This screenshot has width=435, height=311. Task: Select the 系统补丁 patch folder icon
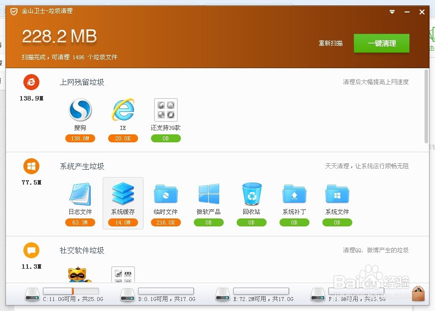tap(294, 194)
